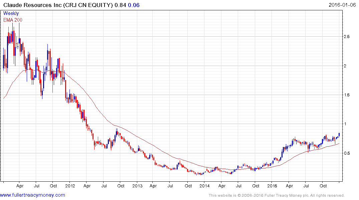Click the 'Weekly' legend label

[x=11, y=13]
